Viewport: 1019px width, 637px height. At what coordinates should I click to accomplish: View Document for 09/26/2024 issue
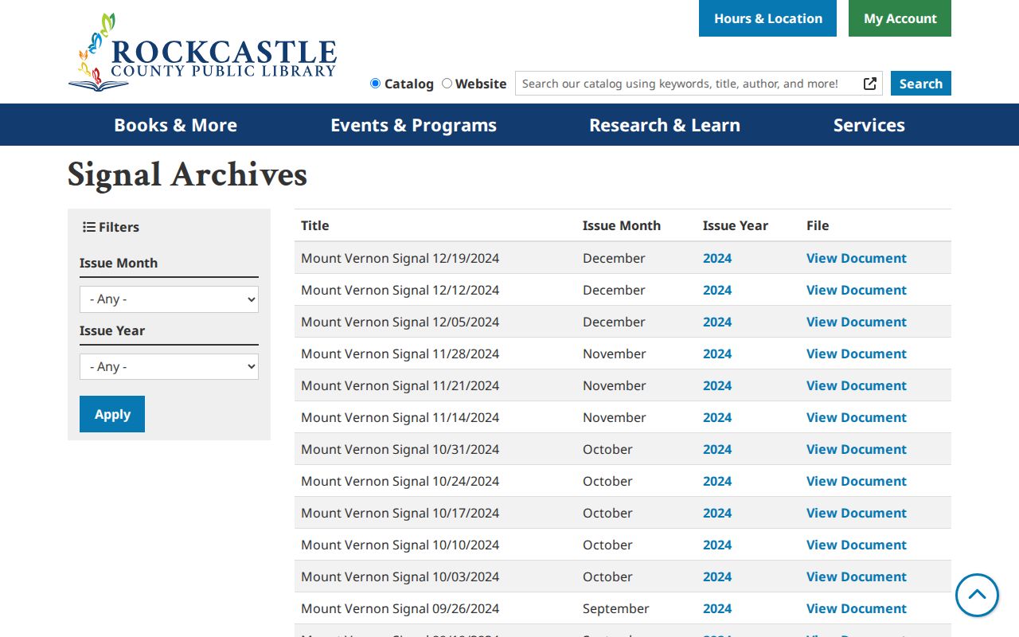point(857,608)
